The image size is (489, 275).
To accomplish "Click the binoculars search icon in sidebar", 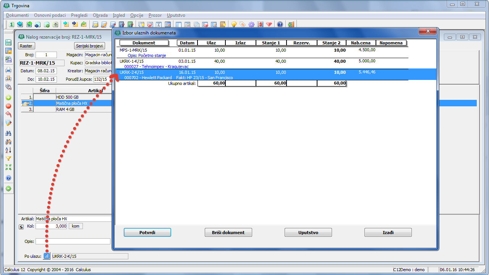I will coord(8,133).
